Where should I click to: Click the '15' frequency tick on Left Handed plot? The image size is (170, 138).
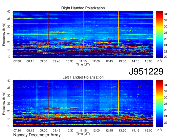coord(9,119)
